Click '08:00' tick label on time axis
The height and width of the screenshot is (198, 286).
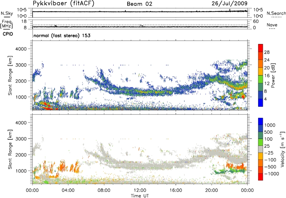click(104, 190)
